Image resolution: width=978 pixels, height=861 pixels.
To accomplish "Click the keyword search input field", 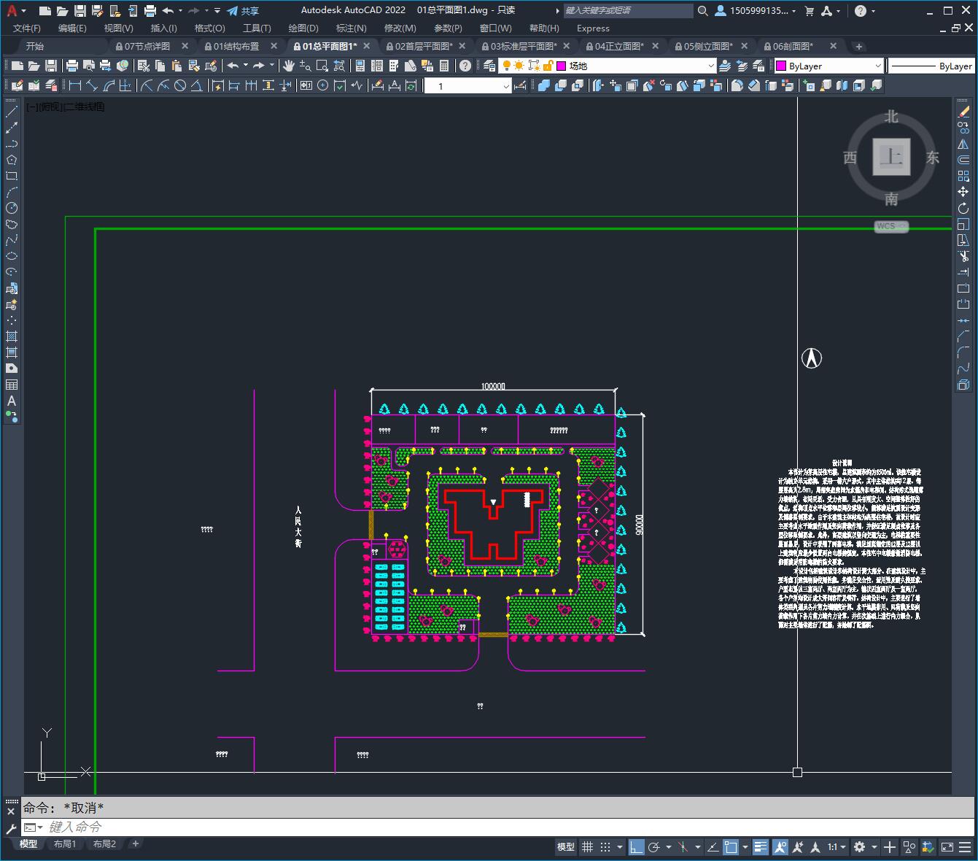I will click(629, 10).
